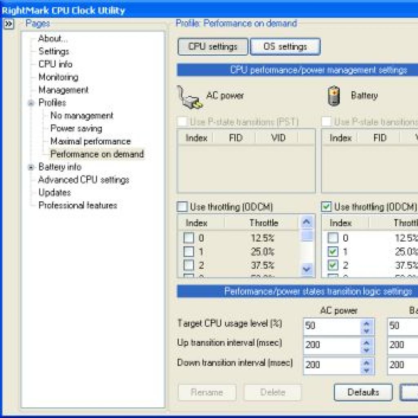
Task: Check AC throttle index 2 (37.5%)
Action: pos(189,265)
